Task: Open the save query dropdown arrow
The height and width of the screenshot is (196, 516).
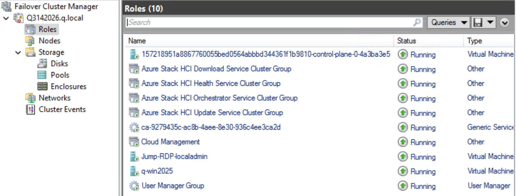Action: [x=490, y=22]
